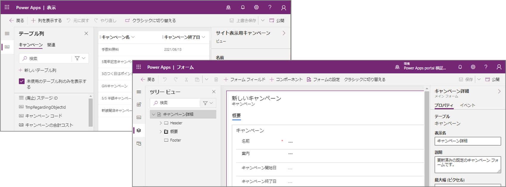Viewport: 506px width, 187px height.
Task: Click delete trash icon in フォーム toolbar
Action: [216, 80]
